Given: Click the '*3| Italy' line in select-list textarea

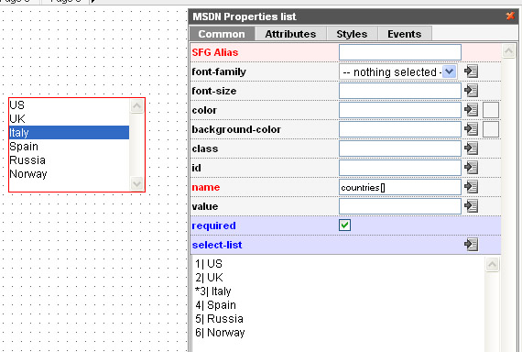Looking at the screenshot, I should tap(213, 291).
